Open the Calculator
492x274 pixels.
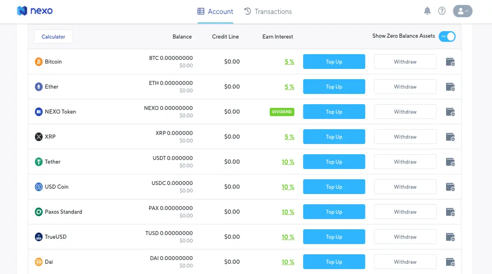(x=53, y=37)
